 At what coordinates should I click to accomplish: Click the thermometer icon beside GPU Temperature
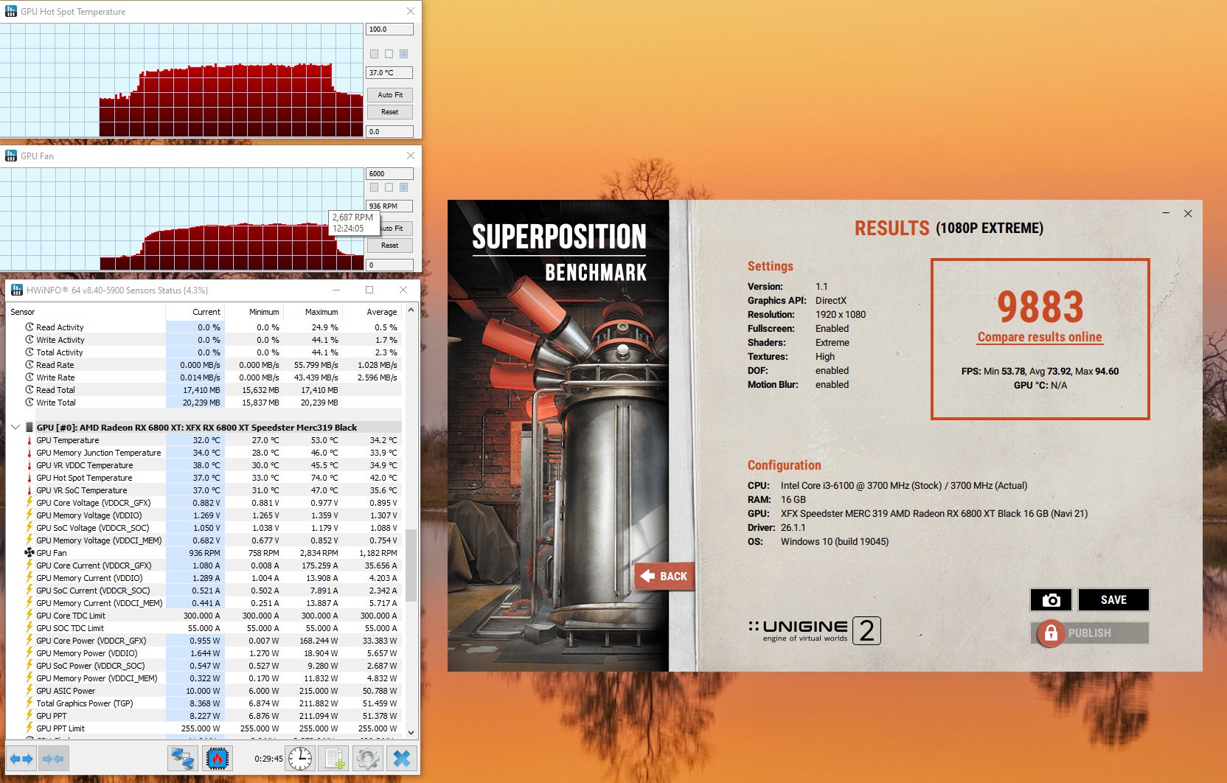(x=29, y=440)
